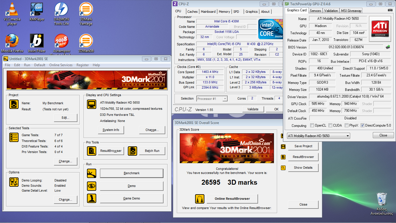This screenshot has width=396, height=223.
Task: Open VLC media player desktop shortcut
Action: (12, 14)
